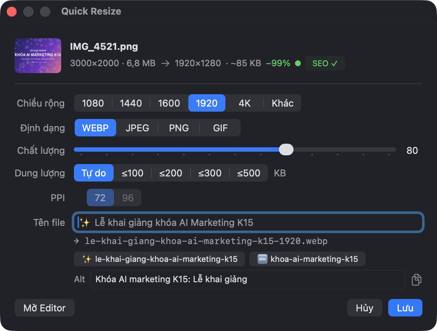
Task: Select WEBP format
Action: (x=95, y=128)
